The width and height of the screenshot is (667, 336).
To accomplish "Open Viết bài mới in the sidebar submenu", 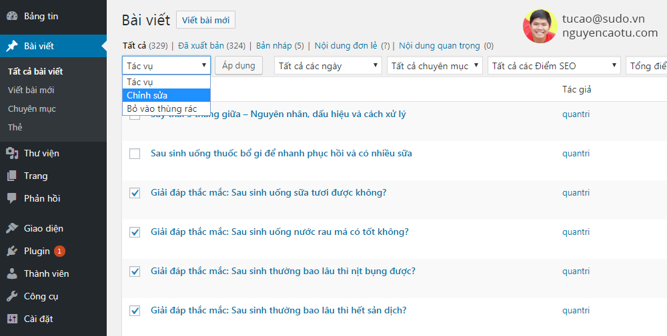I will point(31,90).
